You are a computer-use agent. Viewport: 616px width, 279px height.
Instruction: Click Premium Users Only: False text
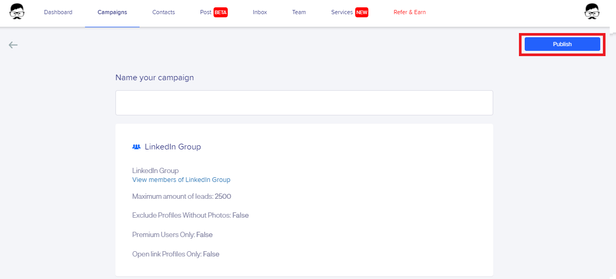pos(173,234)
